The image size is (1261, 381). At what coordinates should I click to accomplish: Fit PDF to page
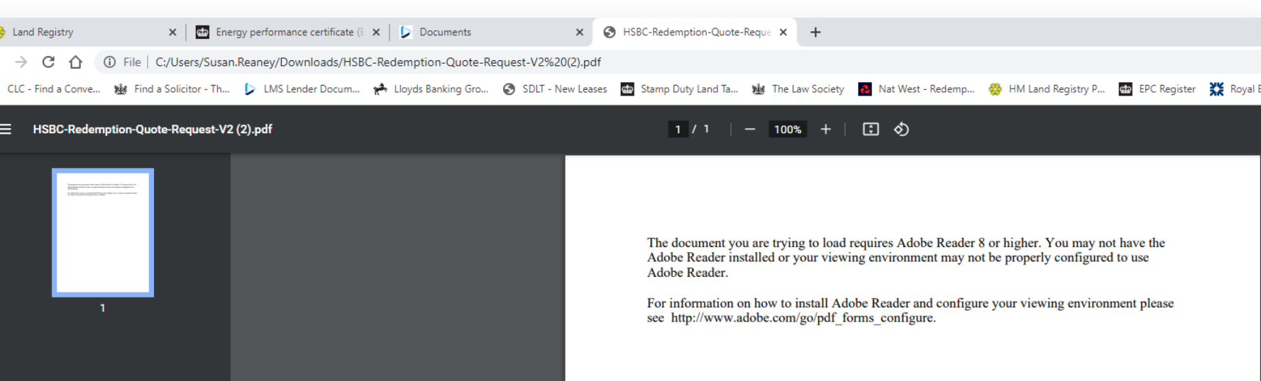(x=871, y=129)
